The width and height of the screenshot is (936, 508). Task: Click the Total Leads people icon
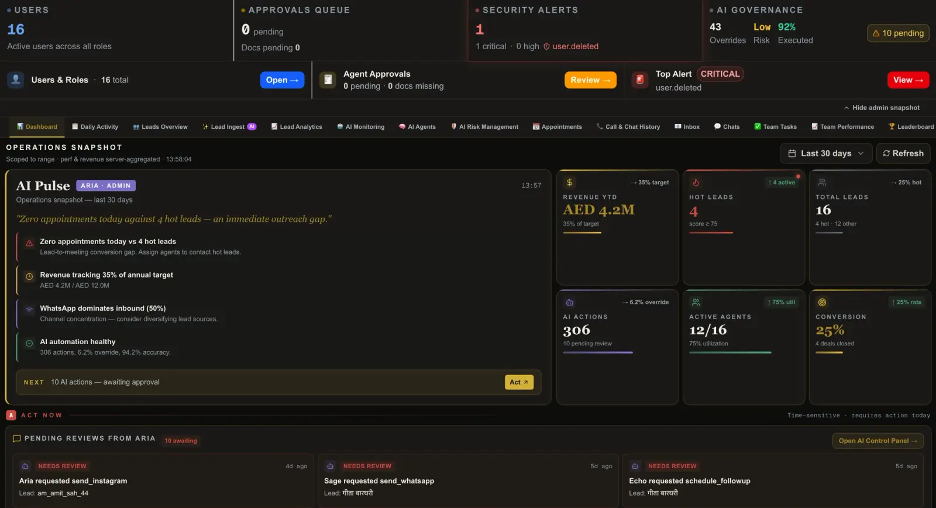click(822, 183)
